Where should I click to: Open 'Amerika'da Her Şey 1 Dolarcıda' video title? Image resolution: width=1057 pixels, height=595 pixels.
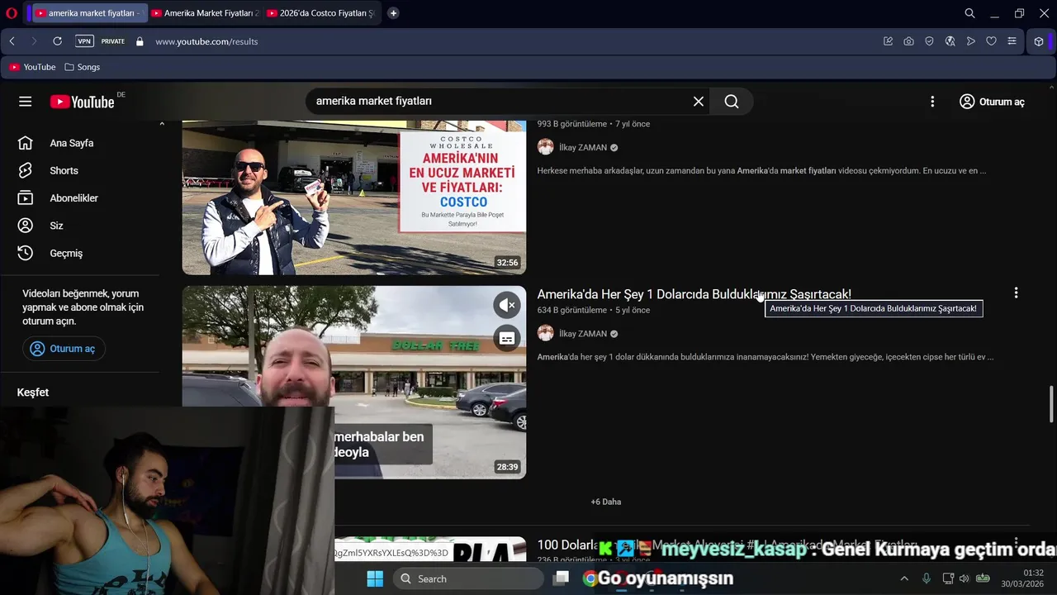point(694,294)
